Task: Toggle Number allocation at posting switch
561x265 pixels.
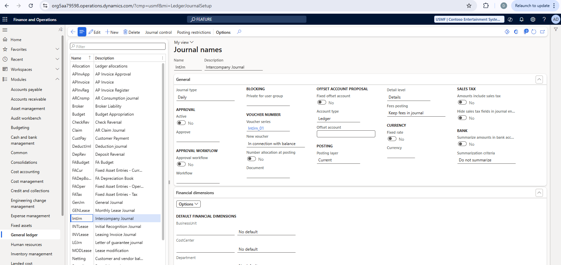Action: pyautogui.click(x=252, y=159)
